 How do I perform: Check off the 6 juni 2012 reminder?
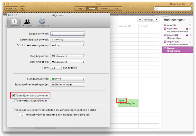pos(165,35)
